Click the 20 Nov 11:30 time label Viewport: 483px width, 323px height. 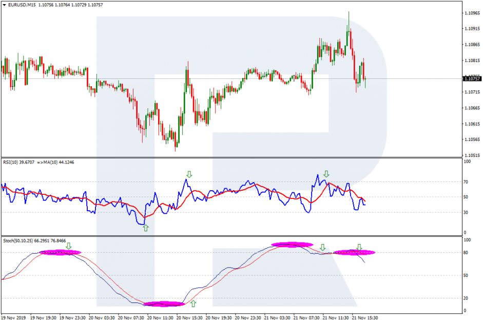[x=160, y=318]
